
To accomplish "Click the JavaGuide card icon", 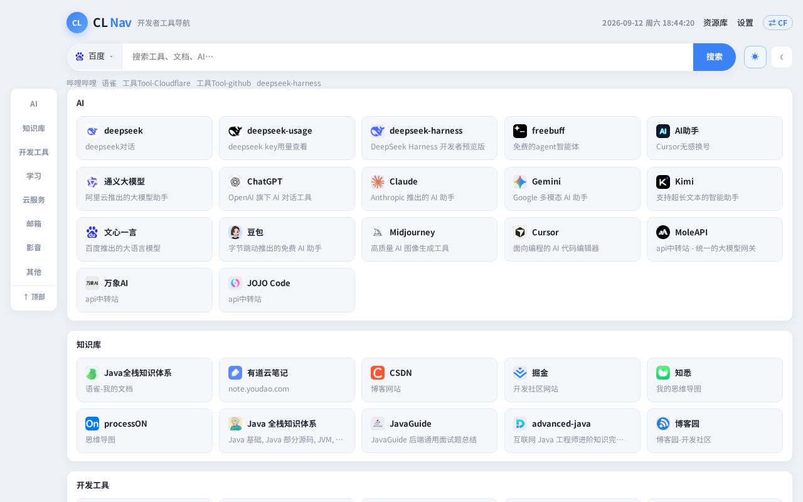I will (x=378, y=424).
